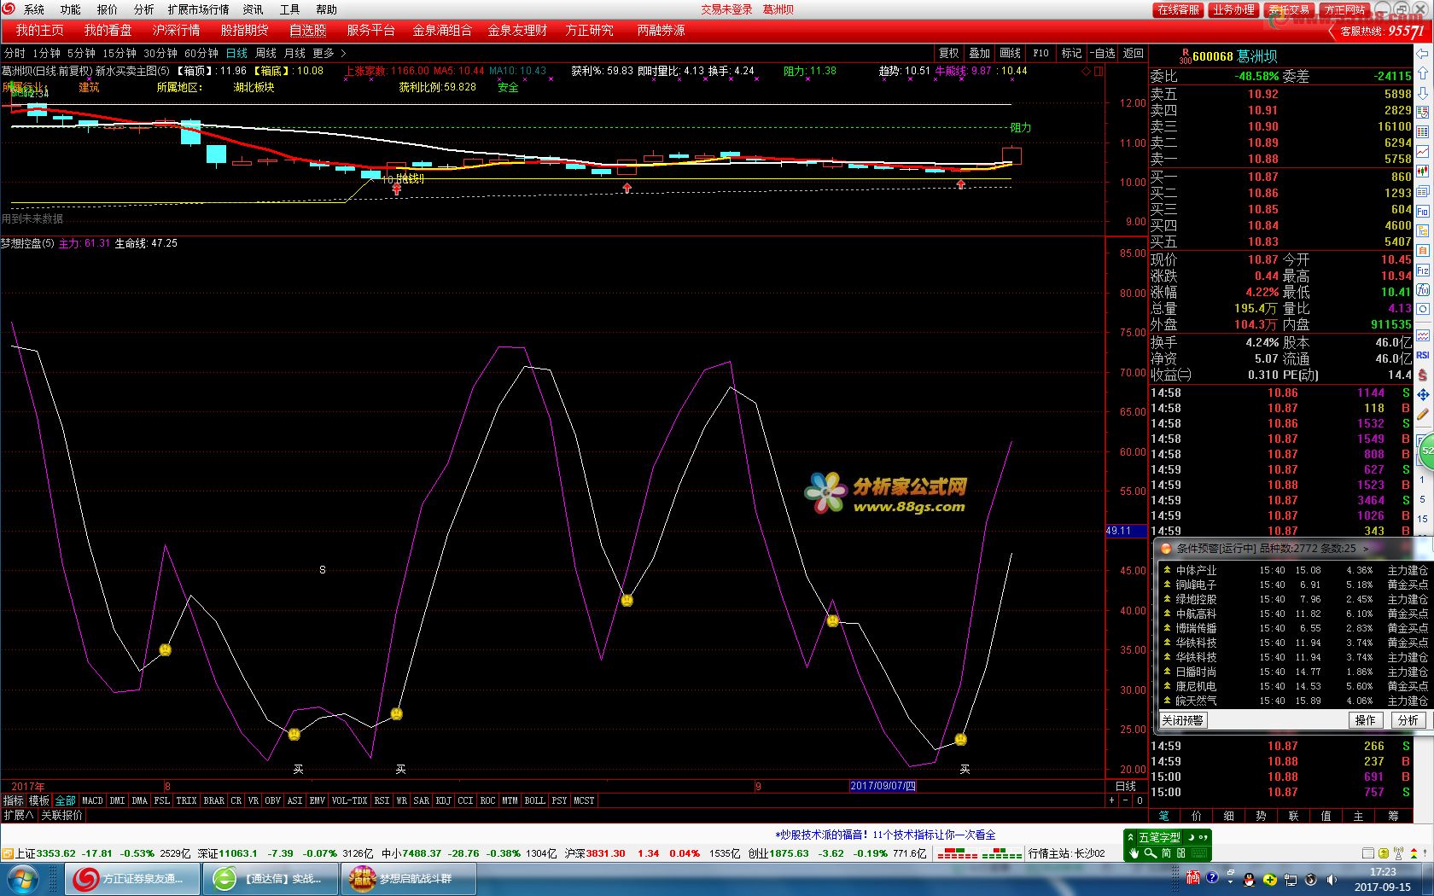Open the line chart icon in right sidebar
Screen dimensions: 1434x896
click(x=1423, y=150)
